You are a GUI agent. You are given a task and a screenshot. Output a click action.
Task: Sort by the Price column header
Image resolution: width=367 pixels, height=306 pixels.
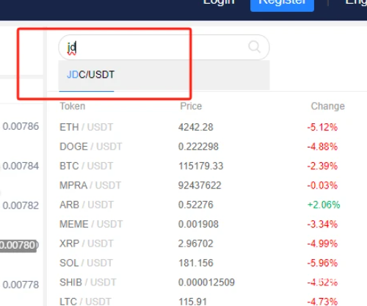(191, 106)
